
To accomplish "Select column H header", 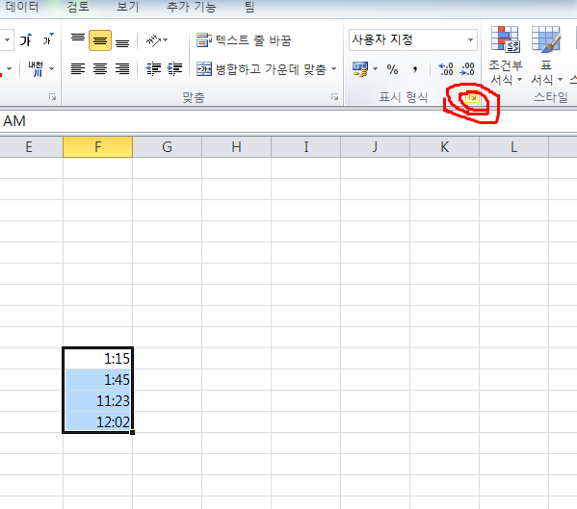I will pos(236,147).
